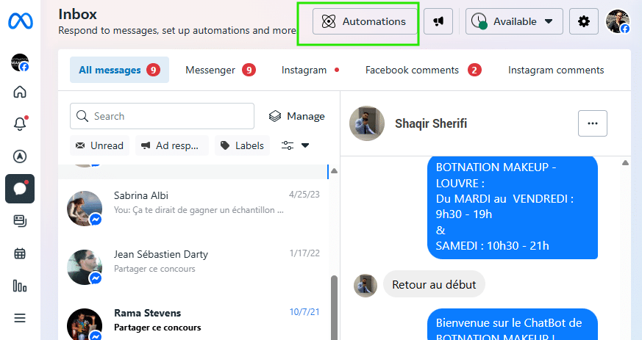Open notifications bell in sidebar
The image size is (642, 340).
point(20,124)
